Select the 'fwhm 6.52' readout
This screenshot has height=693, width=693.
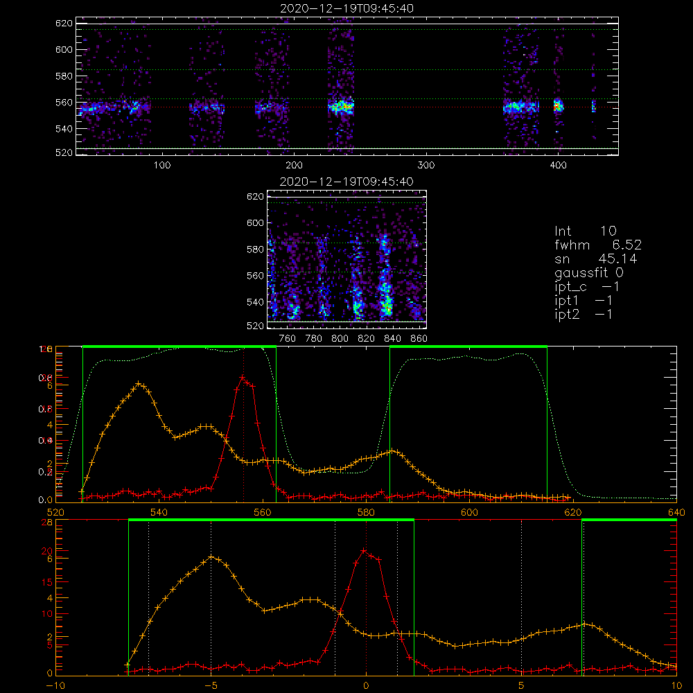598,245
